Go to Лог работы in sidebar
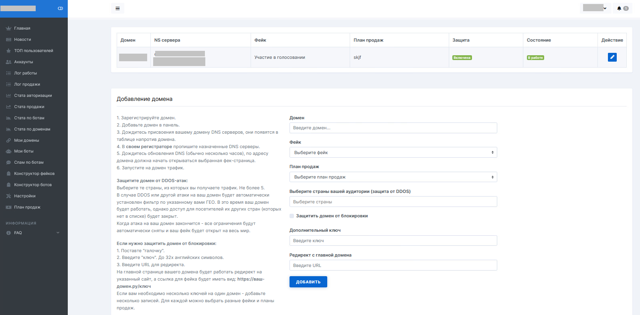This screenshot has width=640, height=315. (25, 73)
